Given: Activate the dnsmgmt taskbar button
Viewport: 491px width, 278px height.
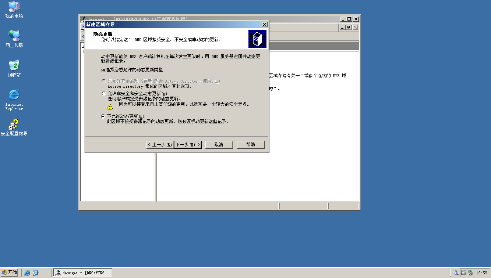Looking at the screenshot, I should [x=83, y=273].
